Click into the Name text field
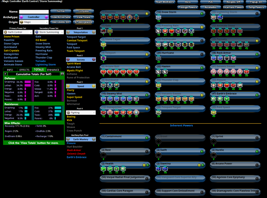The width and height of the screenshot is (267, 198). [34, 12]
